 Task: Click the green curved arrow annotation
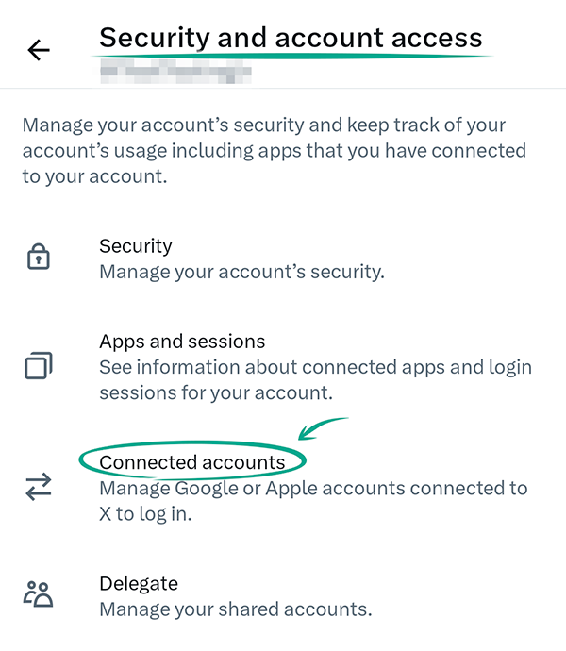pos(323,427)
